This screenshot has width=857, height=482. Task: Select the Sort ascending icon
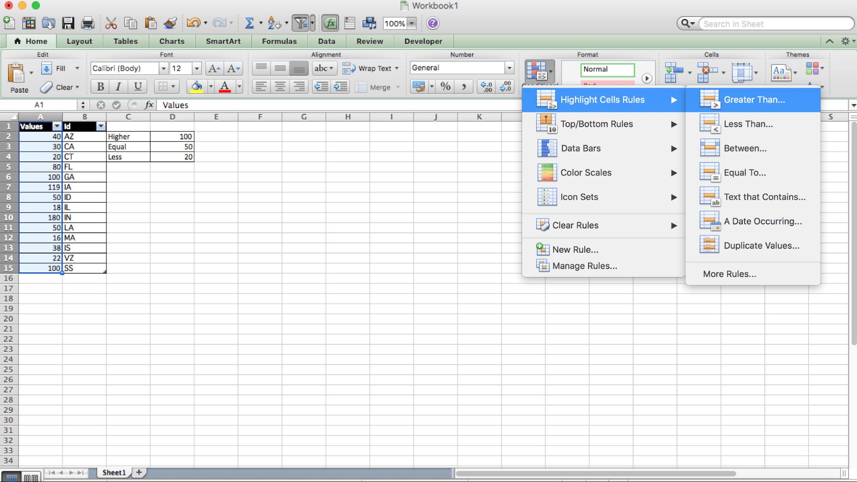coord(273,23)
